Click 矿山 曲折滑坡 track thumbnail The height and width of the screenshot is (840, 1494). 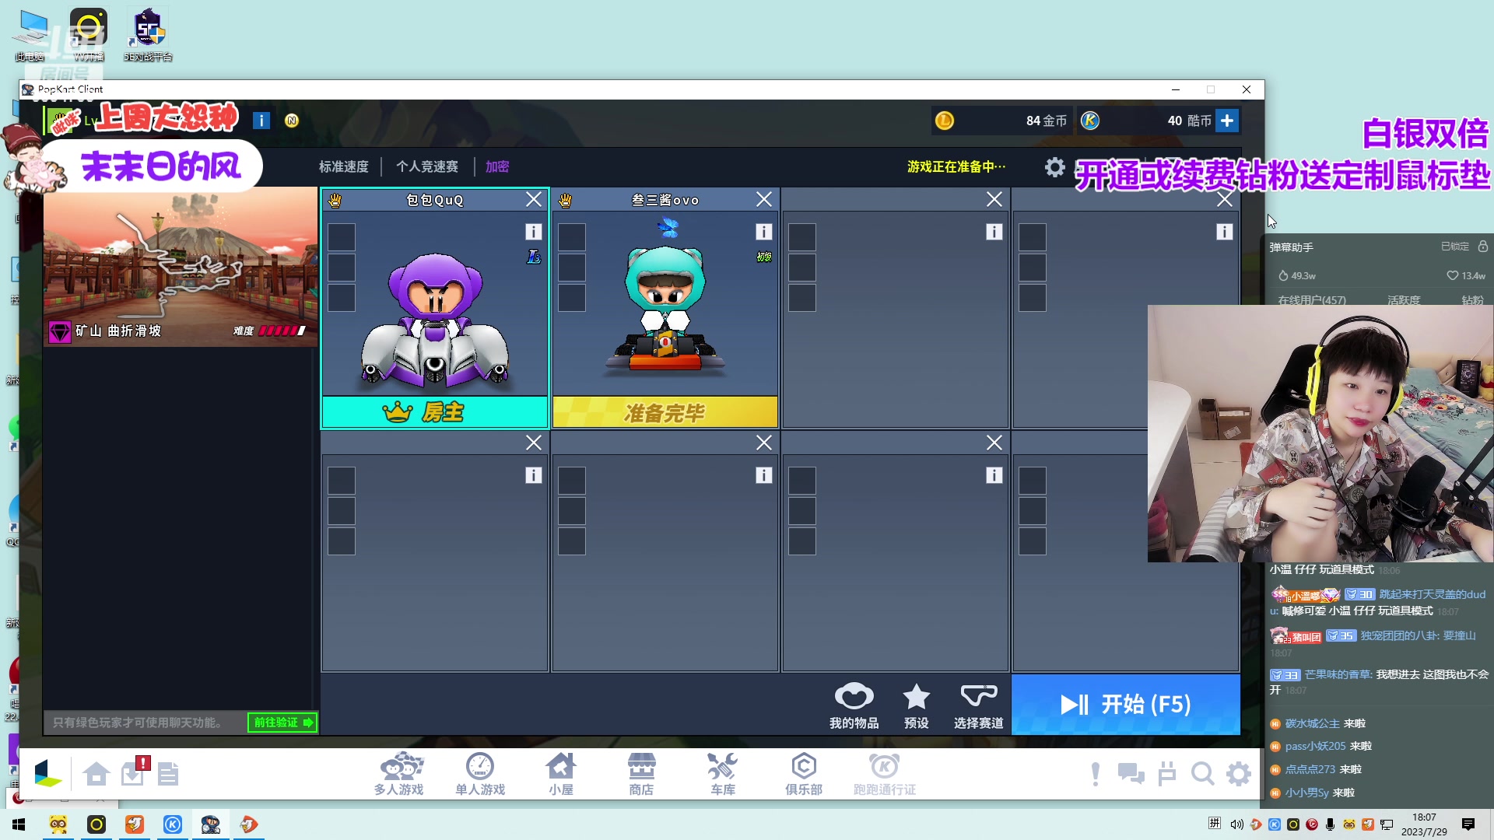181,267
